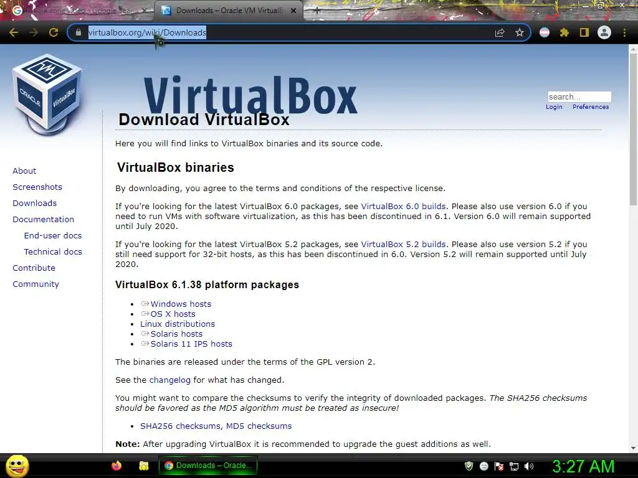Image resolution: width=638 pixels, height=478 pixels.
Task: Open Community in the sidebar
Action: click(x=36, y=284)
